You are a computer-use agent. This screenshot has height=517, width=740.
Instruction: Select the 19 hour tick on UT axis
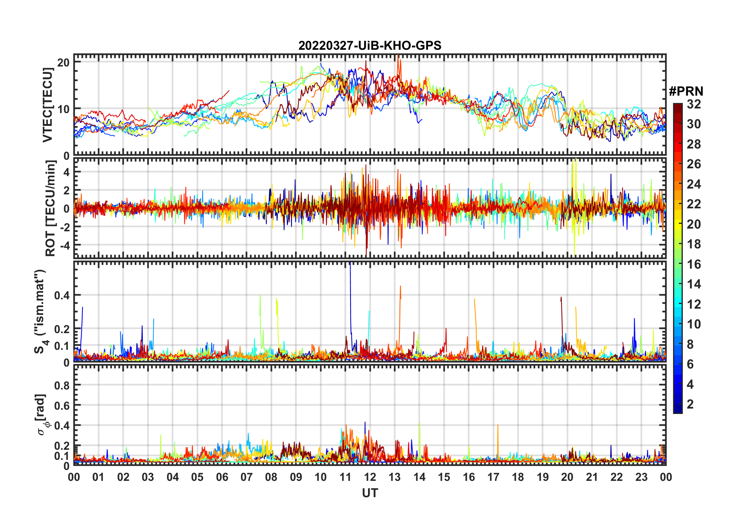(543, 477)
